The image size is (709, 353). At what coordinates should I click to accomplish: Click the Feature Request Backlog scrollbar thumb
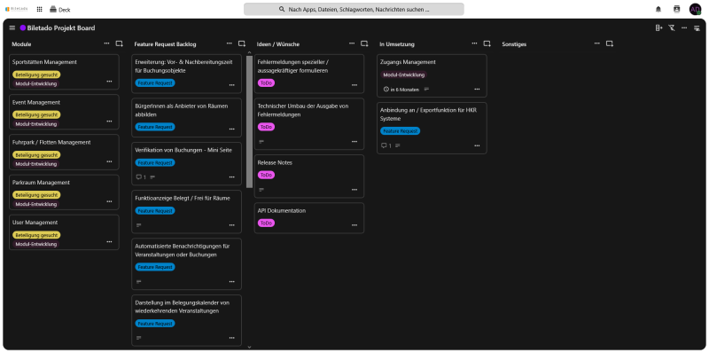point(249,122)
